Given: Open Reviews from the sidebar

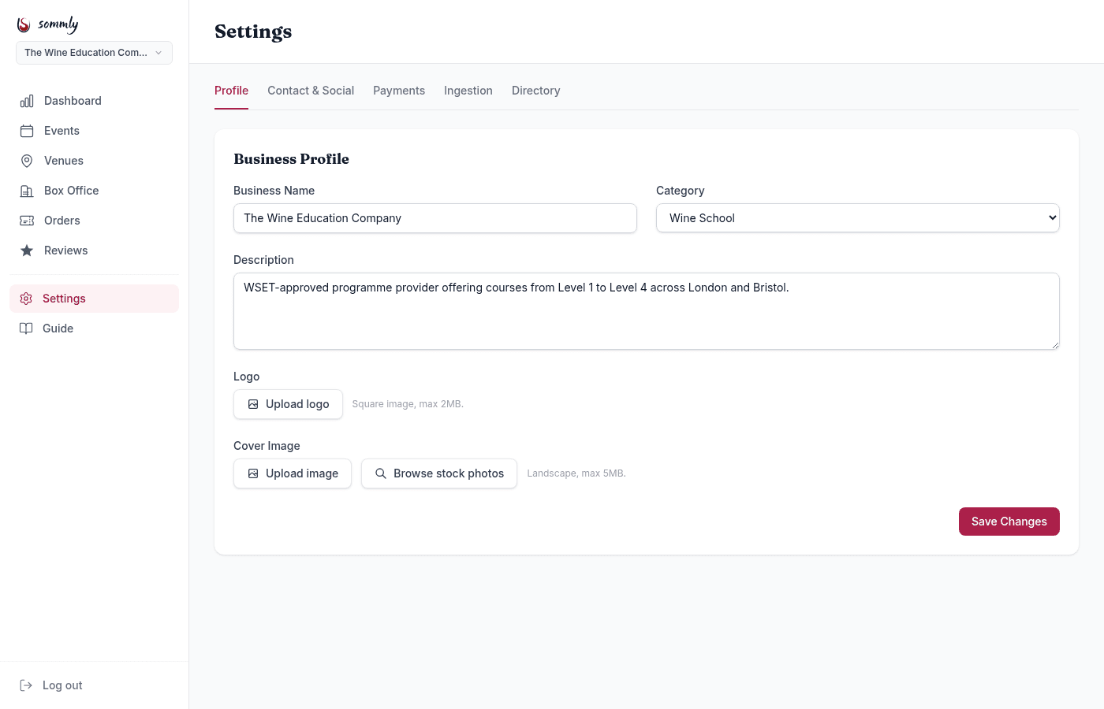Looking at the screenshot, I should pyautogui.click(x=94, y=251).
